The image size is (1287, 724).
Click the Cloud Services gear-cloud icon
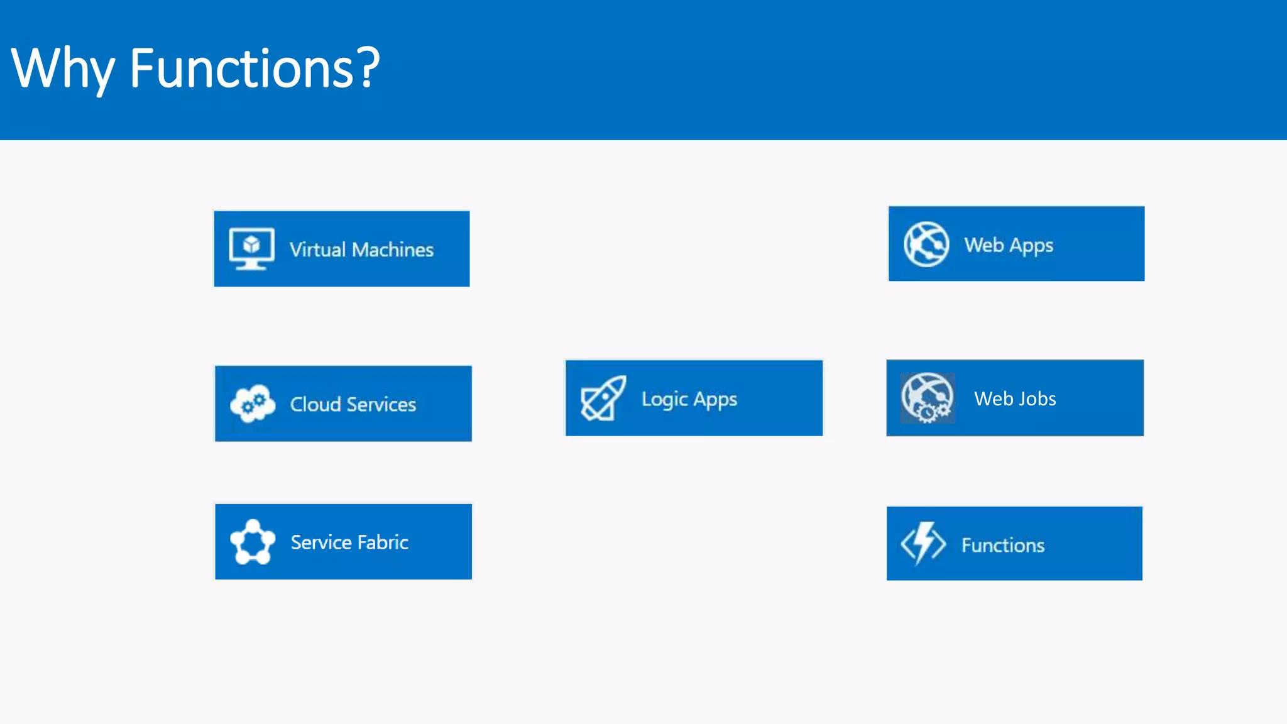click(x=253, y=403)
